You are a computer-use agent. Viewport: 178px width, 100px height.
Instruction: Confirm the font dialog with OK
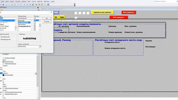click(47, 18)
